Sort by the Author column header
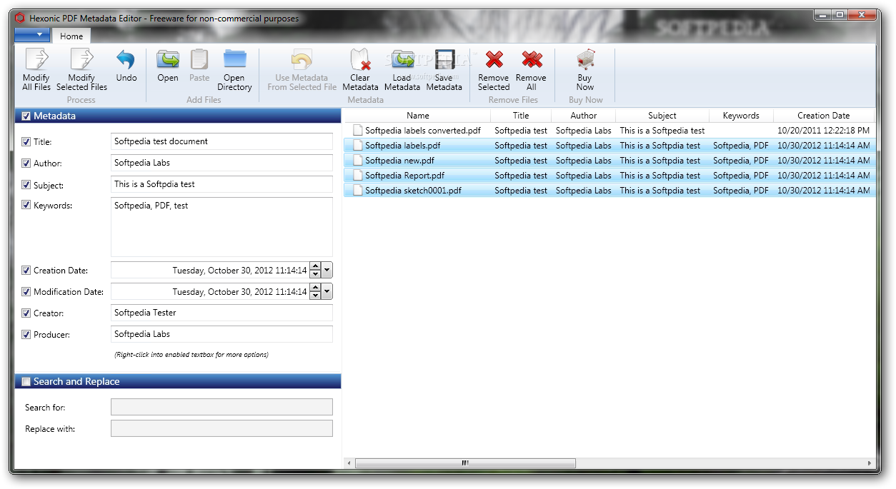The height and width of the screenshot is (489, 896). [584, 116]
